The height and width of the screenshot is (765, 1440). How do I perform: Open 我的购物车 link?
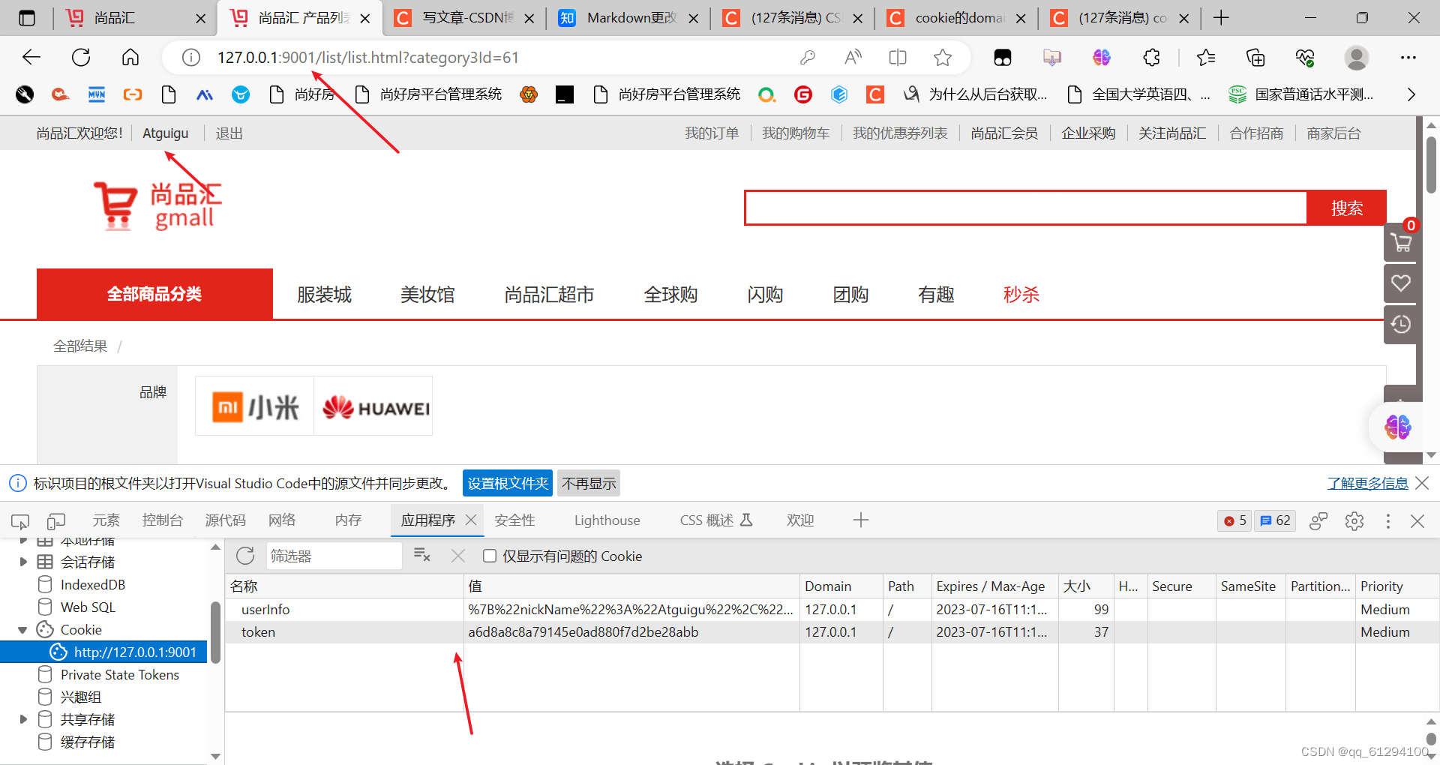[796, 133]
